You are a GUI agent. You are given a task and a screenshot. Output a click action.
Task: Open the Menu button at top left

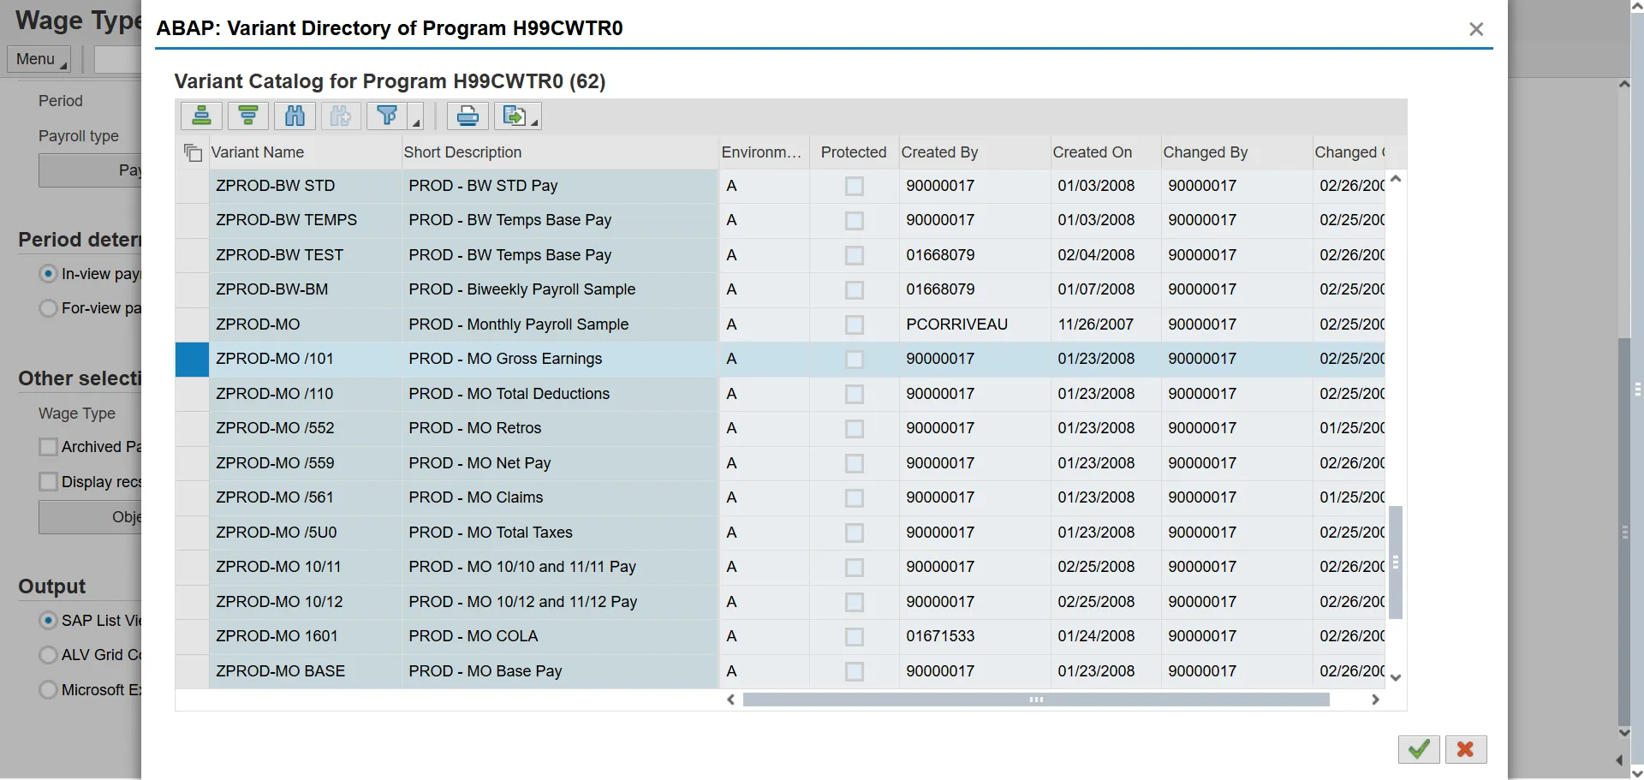click(39, 59)
